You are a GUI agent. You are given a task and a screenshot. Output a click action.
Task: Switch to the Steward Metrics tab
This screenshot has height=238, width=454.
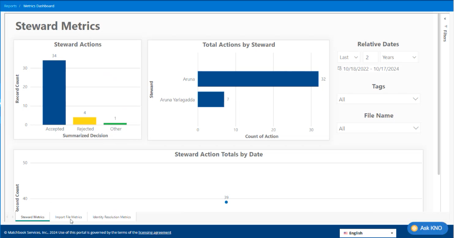point(32,217)
